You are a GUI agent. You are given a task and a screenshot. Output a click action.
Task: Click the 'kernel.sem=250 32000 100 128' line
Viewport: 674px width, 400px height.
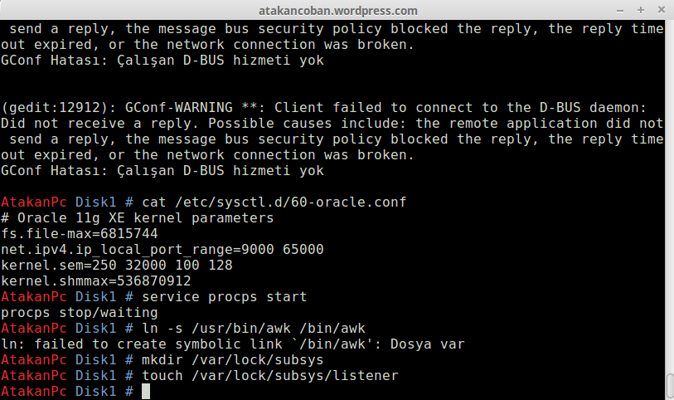click(x=117, y=265)
